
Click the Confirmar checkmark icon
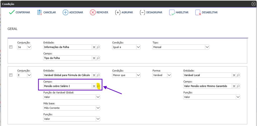pos(12,12)
